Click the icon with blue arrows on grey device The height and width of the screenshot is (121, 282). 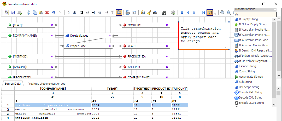[x=155, y=13]
